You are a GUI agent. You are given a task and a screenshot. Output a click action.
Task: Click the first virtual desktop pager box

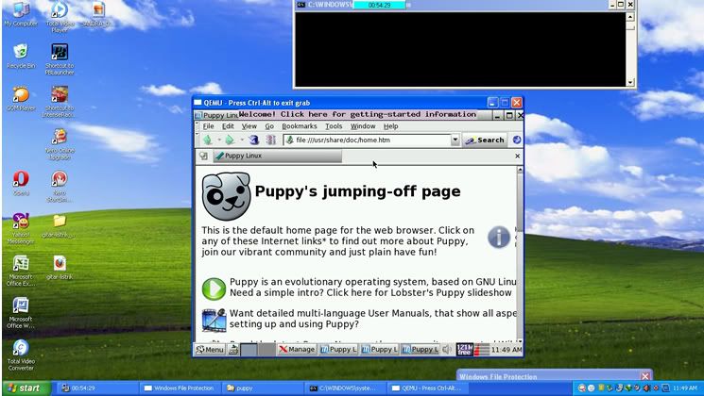(x=249, y=350)
